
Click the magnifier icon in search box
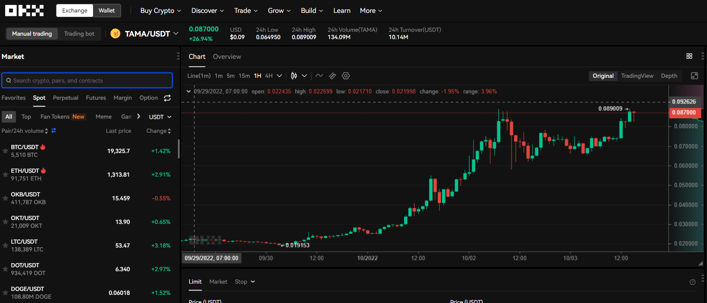point(9,80)
